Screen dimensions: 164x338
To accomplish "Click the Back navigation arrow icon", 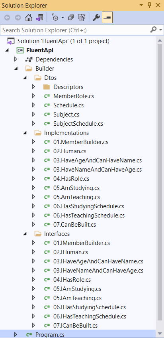I will 7,18.
